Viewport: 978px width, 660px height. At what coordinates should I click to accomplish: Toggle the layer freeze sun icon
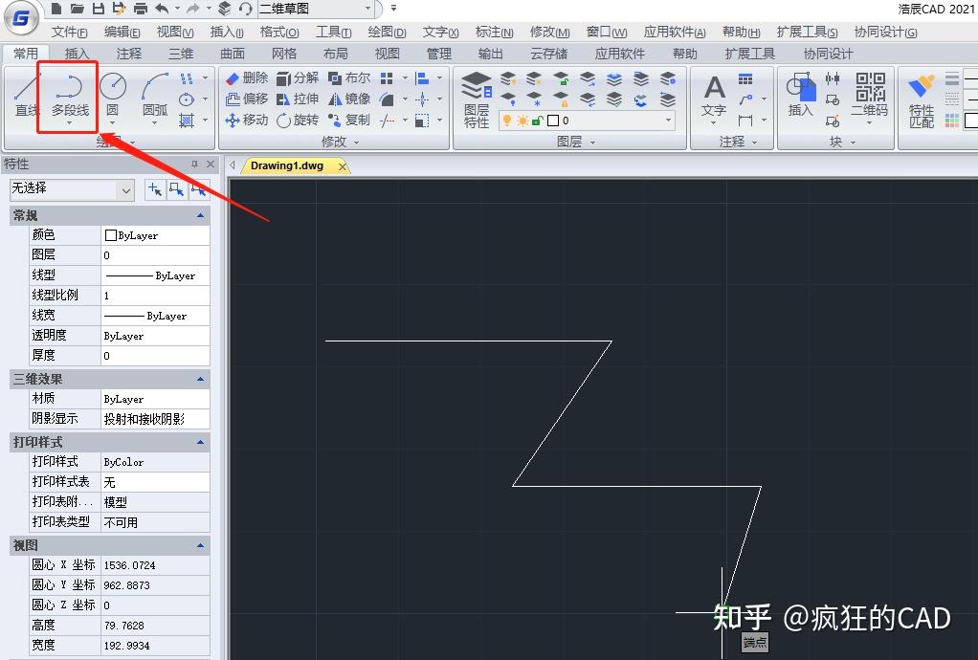(x=522, y=121)
